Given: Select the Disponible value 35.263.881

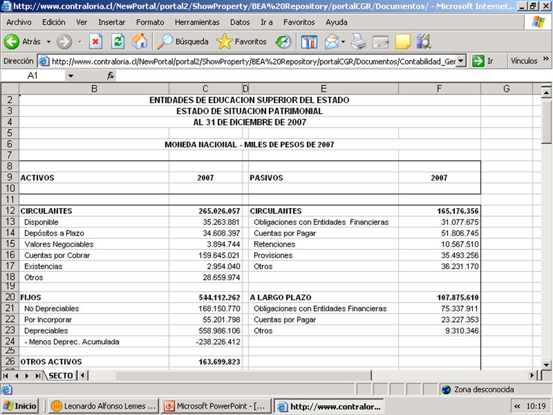Looking at the screenshot, I should 221,222.
